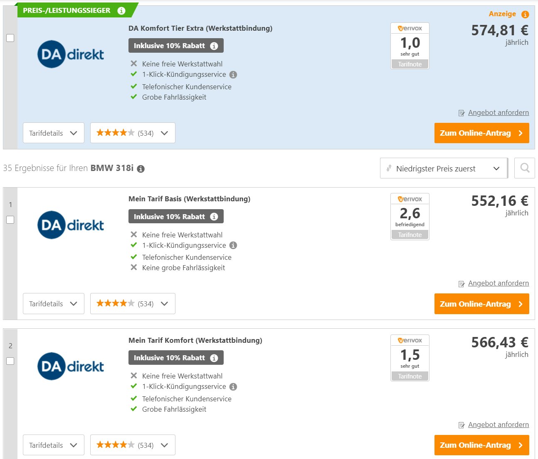Click Angebot anfordern link for Mein Tarif Komfort
Screen dimensions: 538x459
(498, 425)
